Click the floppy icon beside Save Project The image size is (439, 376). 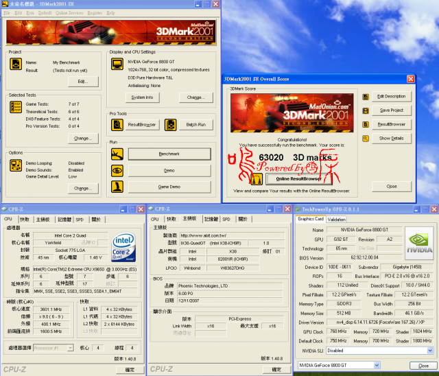(366, 111)
